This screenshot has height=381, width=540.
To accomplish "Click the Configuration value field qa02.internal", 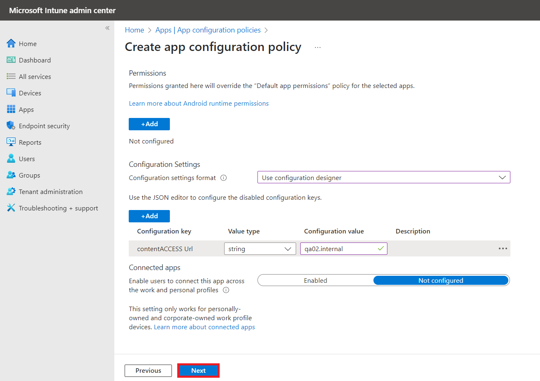I will coord(339,249).
